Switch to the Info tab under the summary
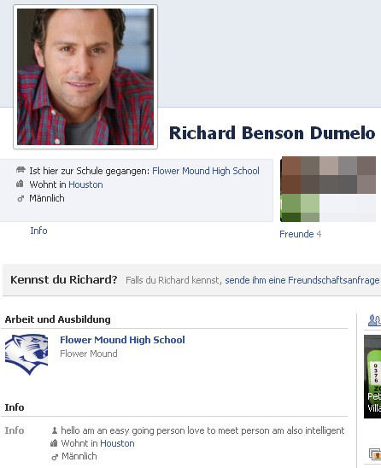This screenshot has width=381, height=468. coord(38,231)
